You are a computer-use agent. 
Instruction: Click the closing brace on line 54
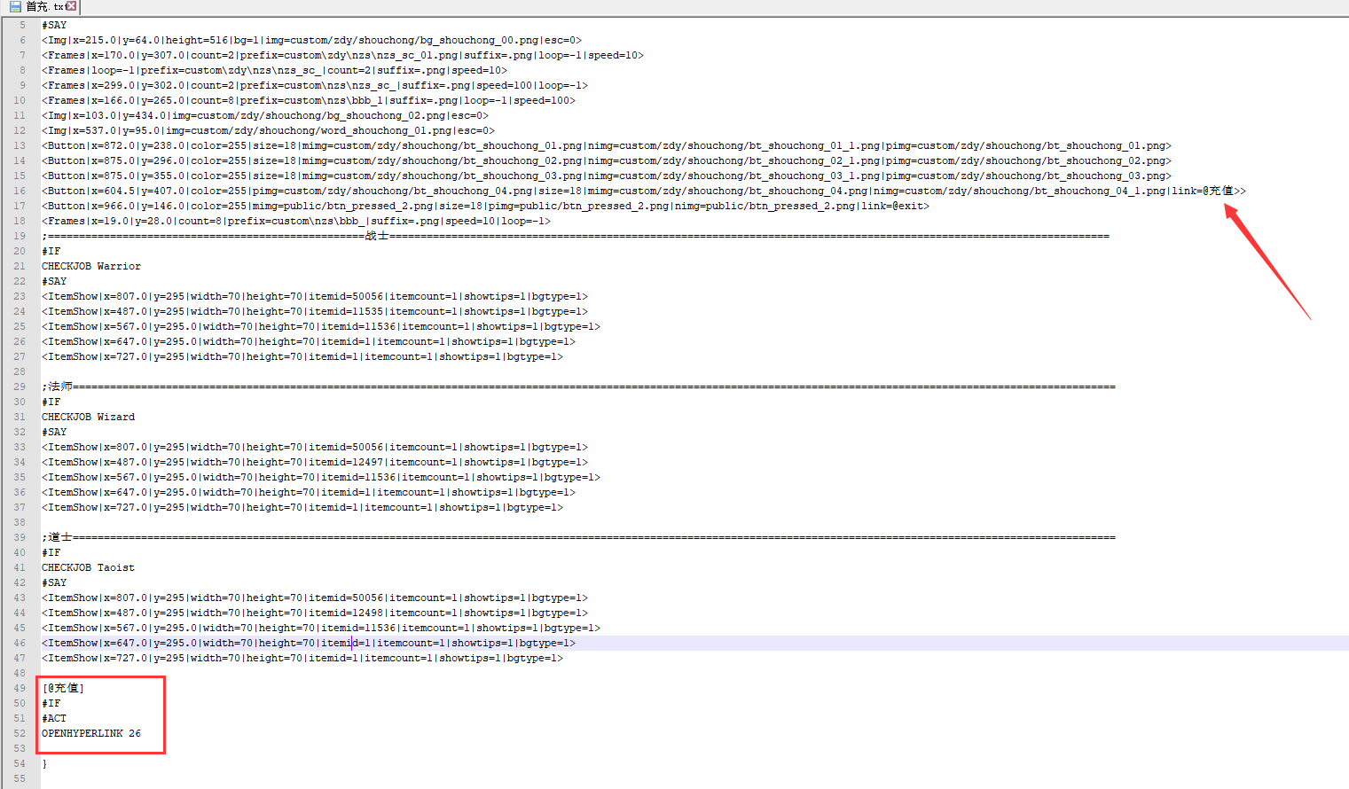click(44, 763)
